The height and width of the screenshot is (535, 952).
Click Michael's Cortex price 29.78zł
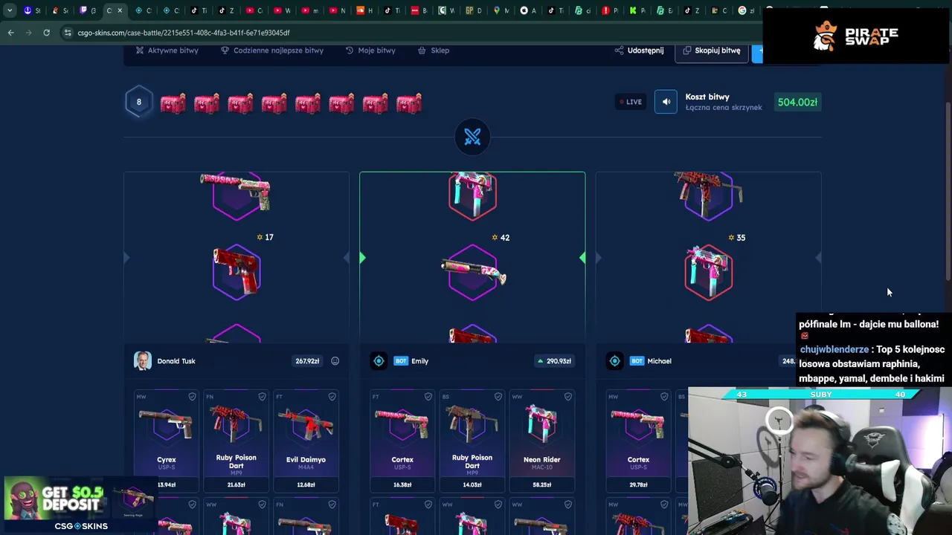(x=638, y=484)
